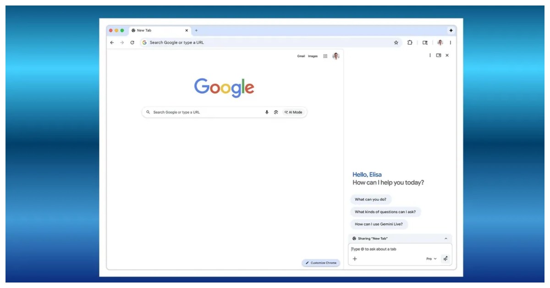Click Customize Chrome button
The width and height of the screenshot is (550, 288).
tap(321, 263)
